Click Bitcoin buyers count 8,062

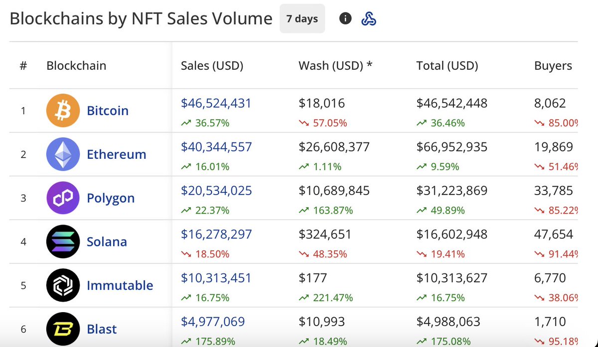[550, 103]
